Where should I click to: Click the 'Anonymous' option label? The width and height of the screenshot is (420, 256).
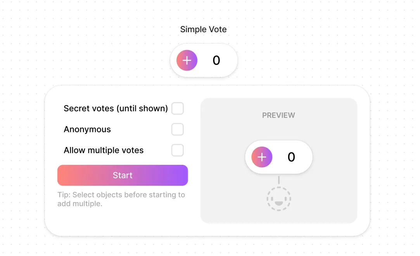pos(87,130)
